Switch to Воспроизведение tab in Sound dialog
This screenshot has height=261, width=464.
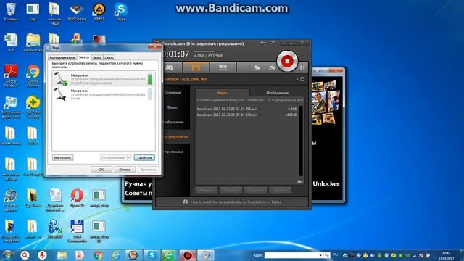coord(62,58)
